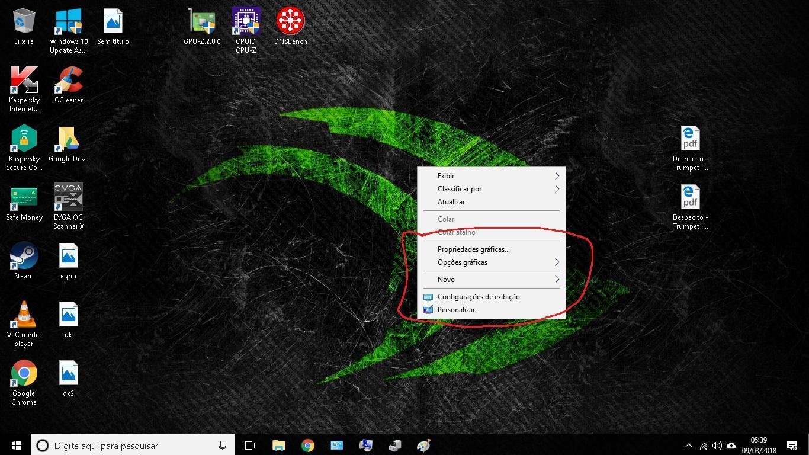Screen dimensions: 809x455
Task: Open the Action Center notifications icon
Action: click(x=792, y=446)
